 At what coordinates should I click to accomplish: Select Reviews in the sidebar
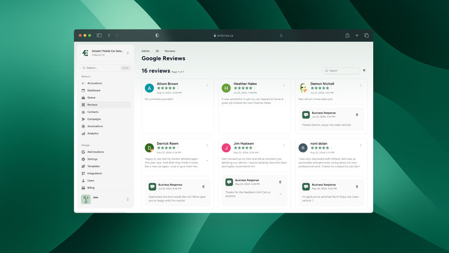click(x=106, y=105)
